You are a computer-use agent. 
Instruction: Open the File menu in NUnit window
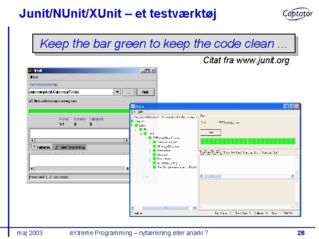point(133,112)
